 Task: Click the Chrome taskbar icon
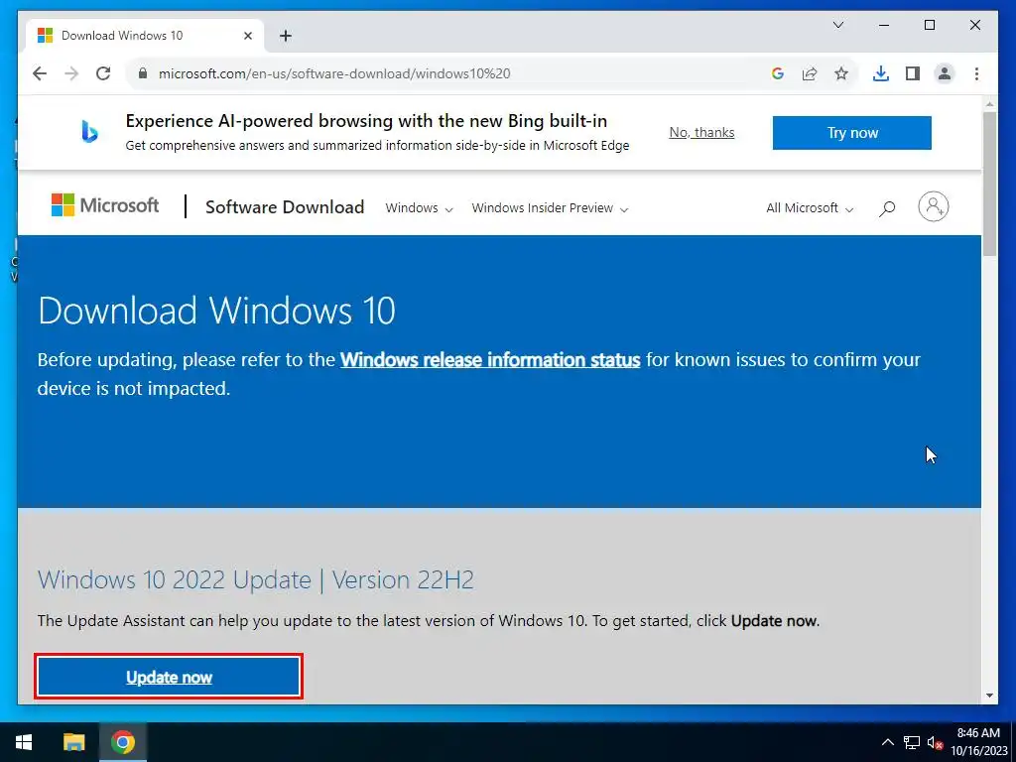click(x=122, y=742)
